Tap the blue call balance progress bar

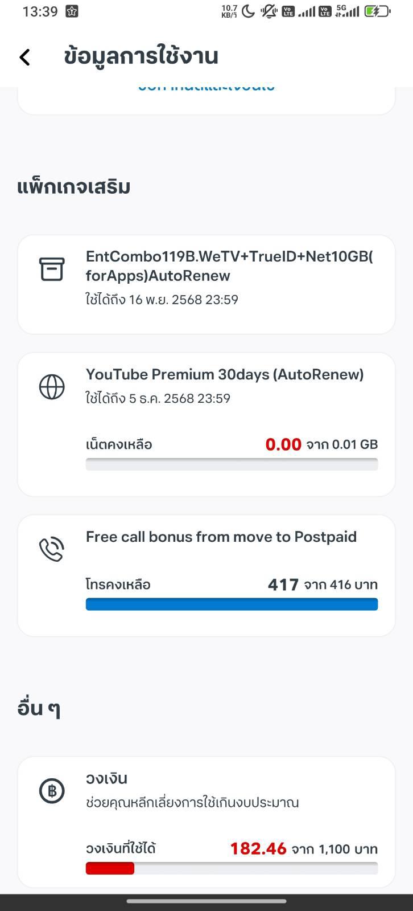click(232, 604)
